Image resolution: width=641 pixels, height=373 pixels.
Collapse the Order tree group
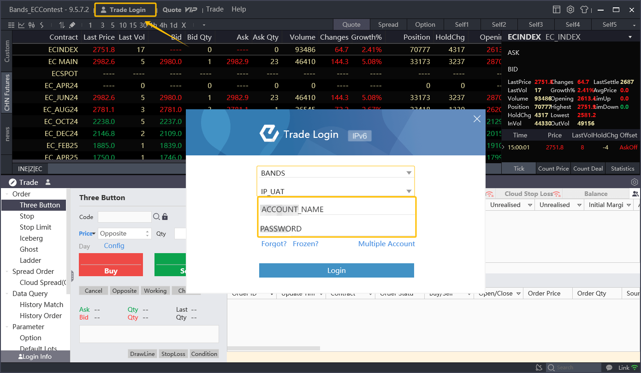pyautogui.click(x=7, y=194)
